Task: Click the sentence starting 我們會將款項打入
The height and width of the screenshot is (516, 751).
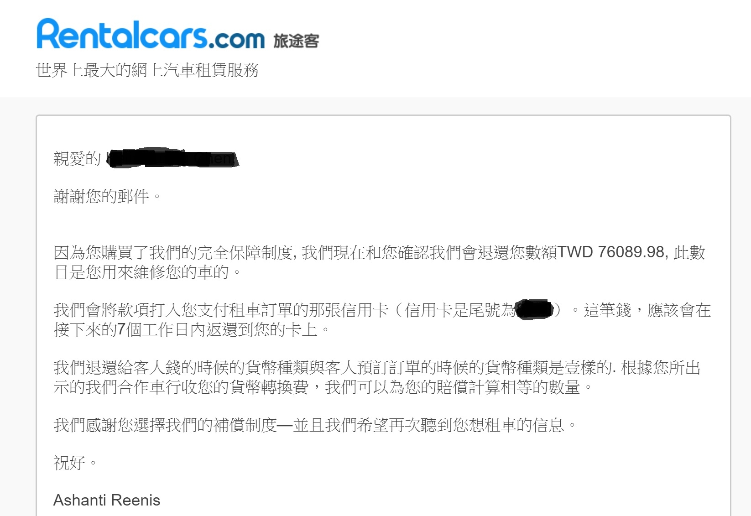Action: tap(382, 320)
